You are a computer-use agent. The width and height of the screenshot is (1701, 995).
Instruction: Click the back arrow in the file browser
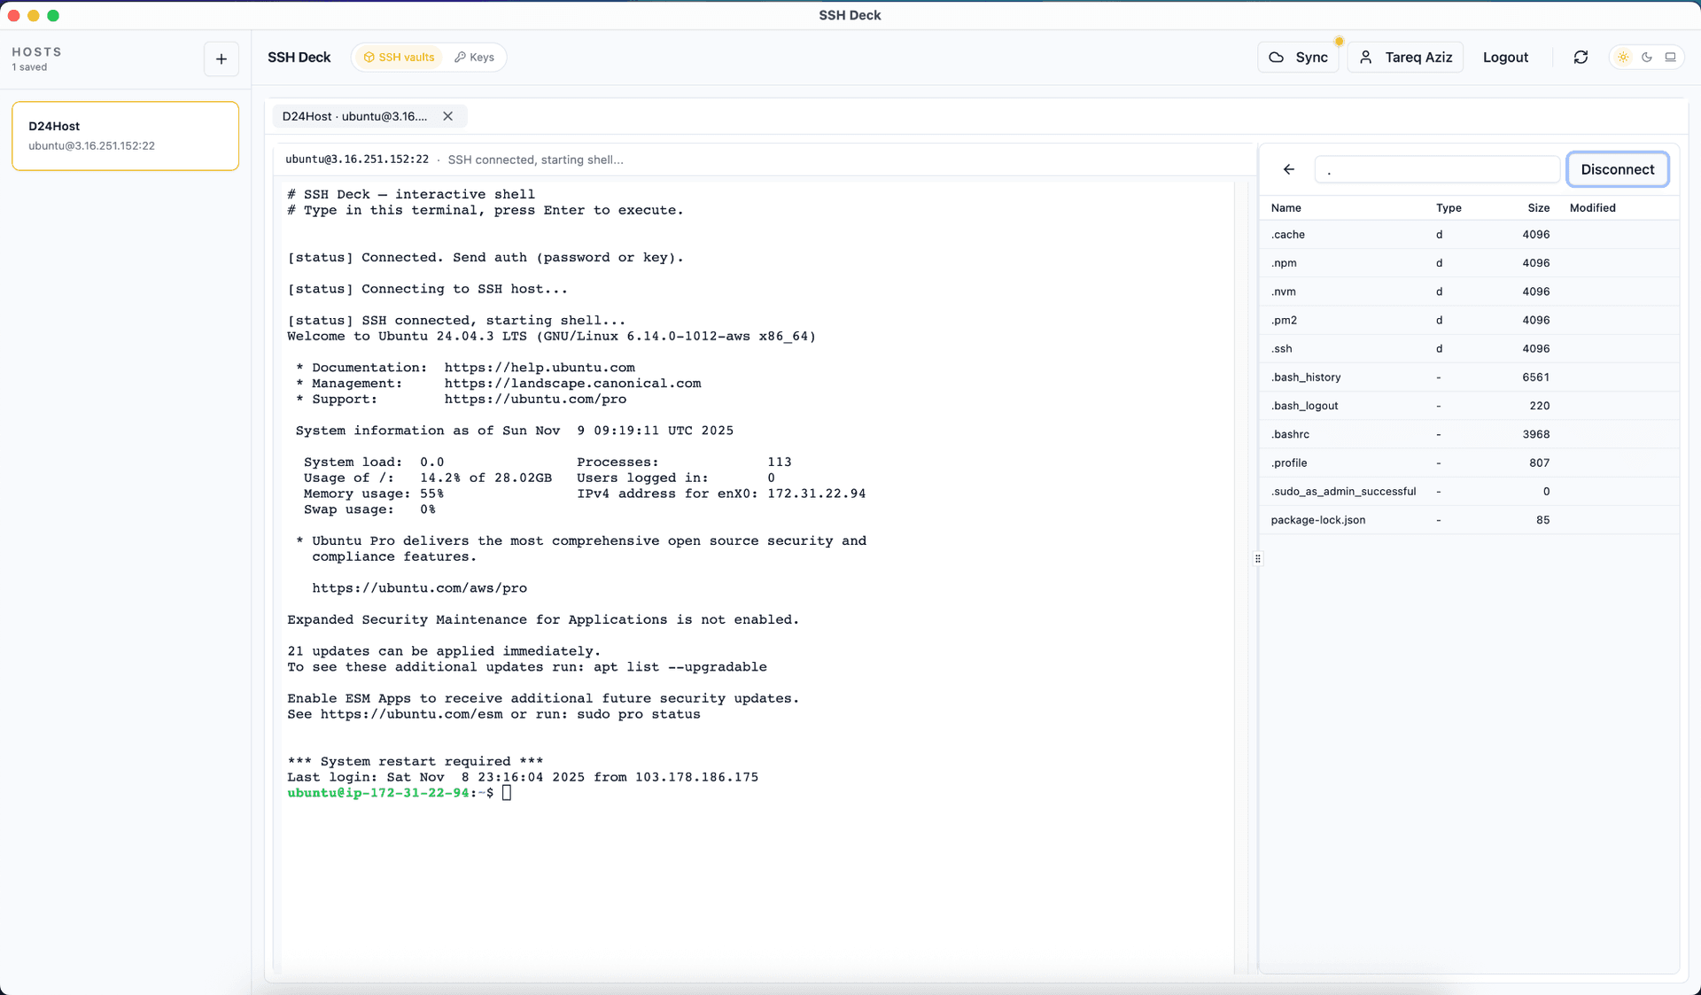pyautogui.click(x=1288, y=169)
